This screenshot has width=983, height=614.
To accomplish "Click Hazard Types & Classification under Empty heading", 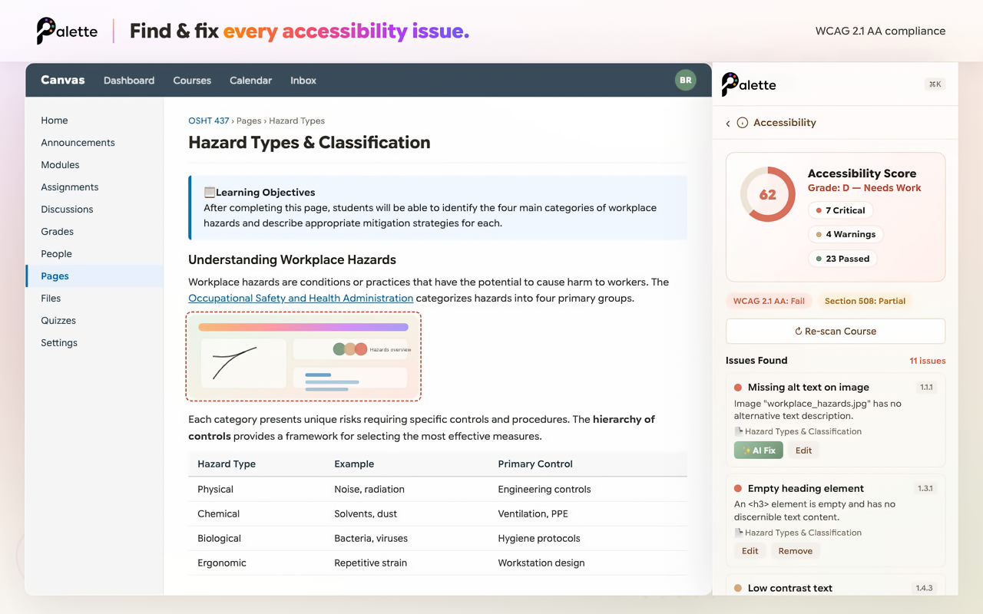I will (803, 533).
